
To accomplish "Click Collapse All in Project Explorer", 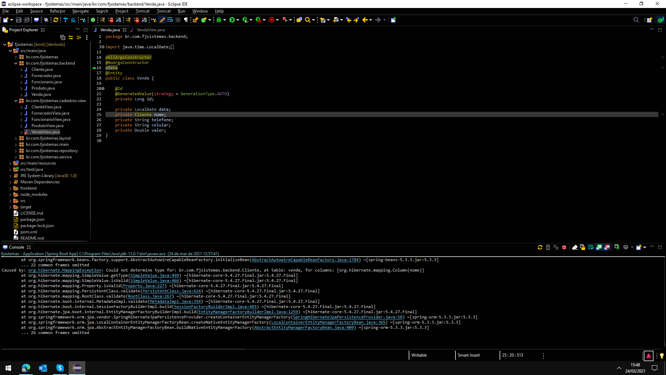I will point(63,37).
